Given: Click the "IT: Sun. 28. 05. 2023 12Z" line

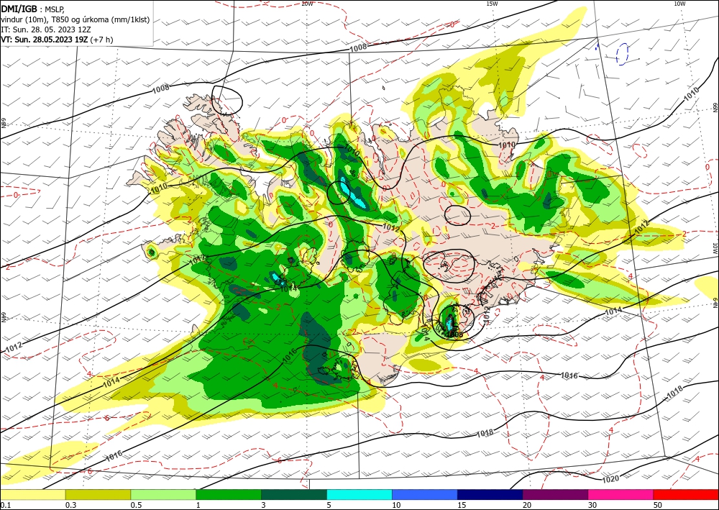Looking at the screenshot, I should coord(46,29).
